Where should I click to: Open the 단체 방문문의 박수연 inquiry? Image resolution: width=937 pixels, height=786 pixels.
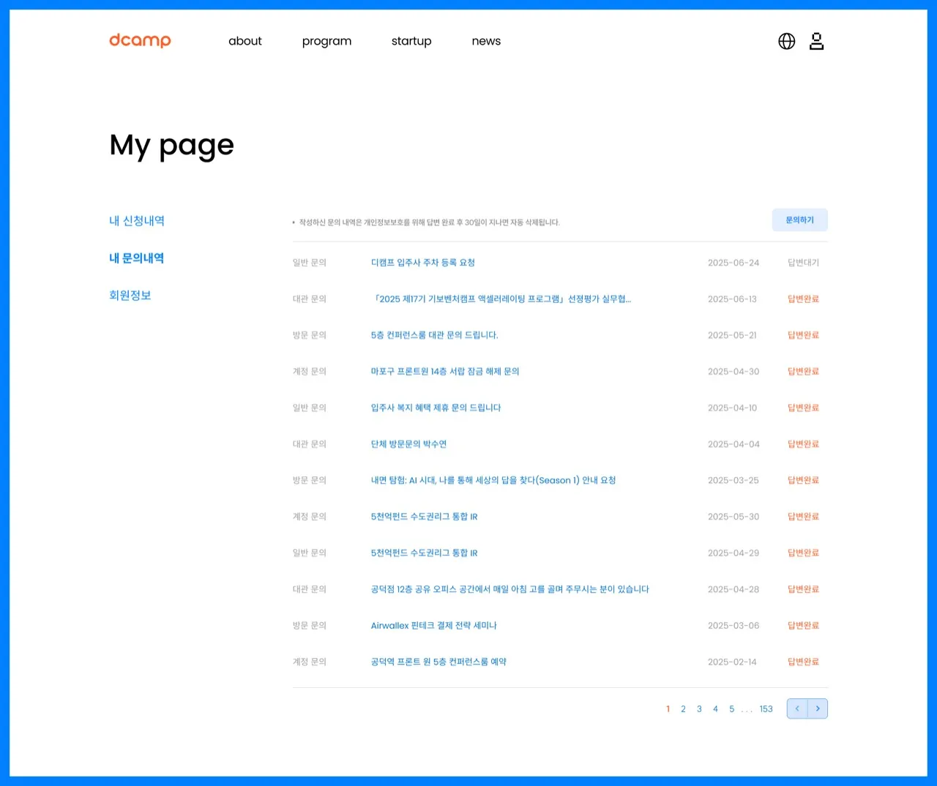tap(408, 444)
